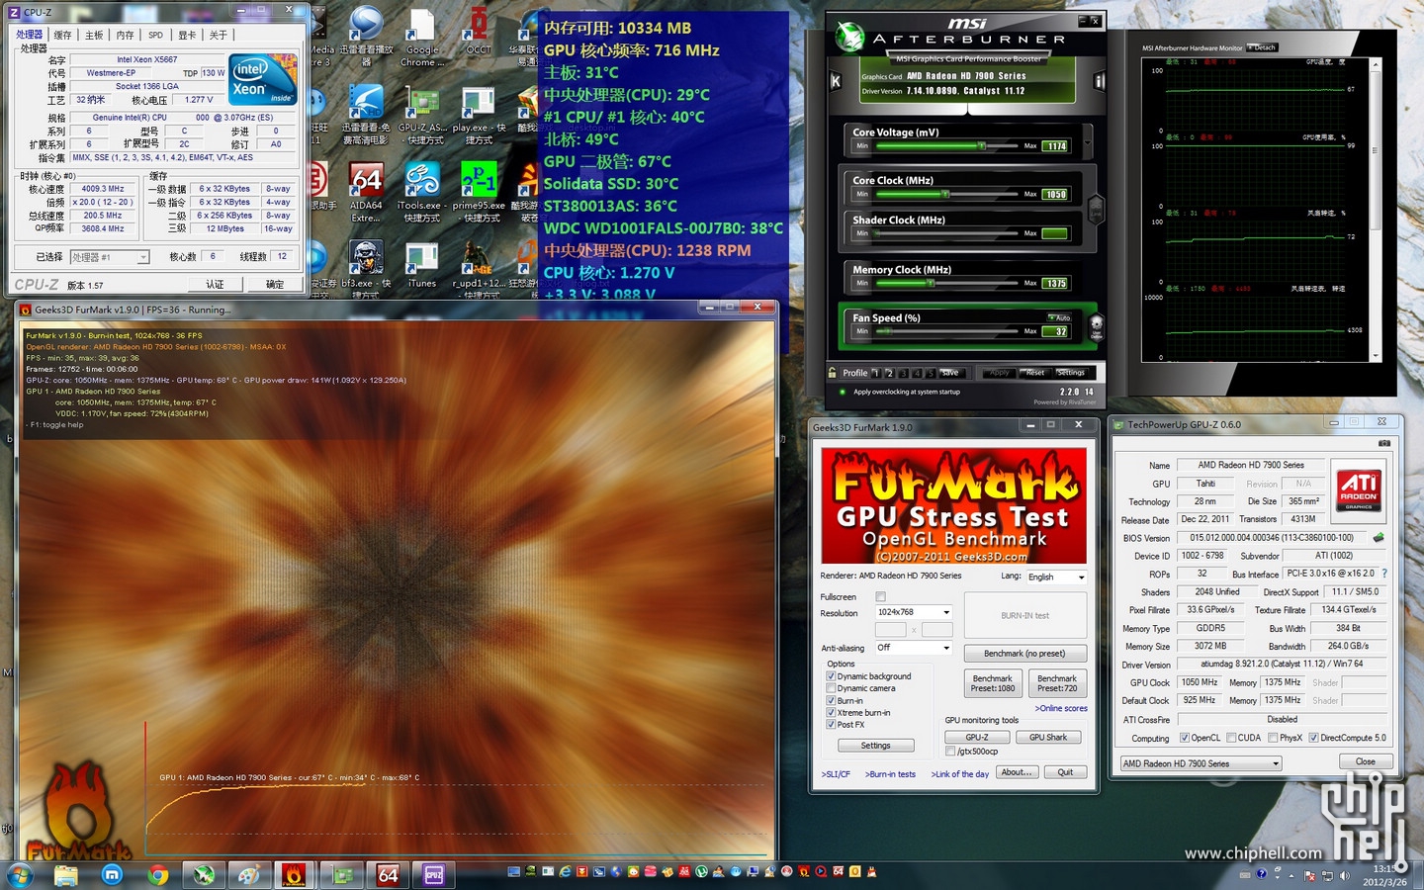Click Bus Interface question mark in GPU-Z

[x=1384, y=574]
